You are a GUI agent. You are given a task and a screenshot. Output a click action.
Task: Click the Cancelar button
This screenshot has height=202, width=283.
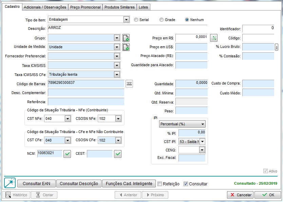(240, 195)
